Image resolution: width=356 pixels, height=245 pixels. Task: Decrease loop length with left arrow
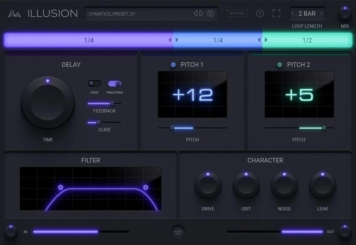pos(293,14)
